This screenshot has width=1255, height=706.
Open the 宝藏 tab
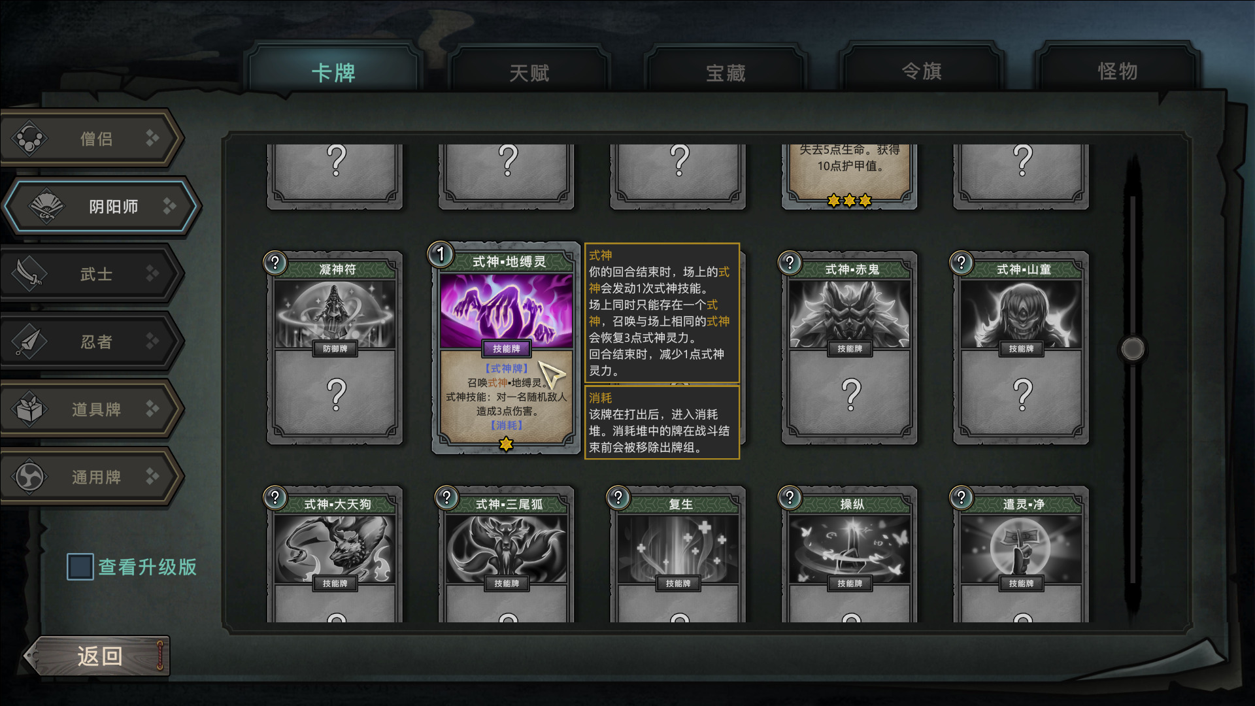[726, 71]
